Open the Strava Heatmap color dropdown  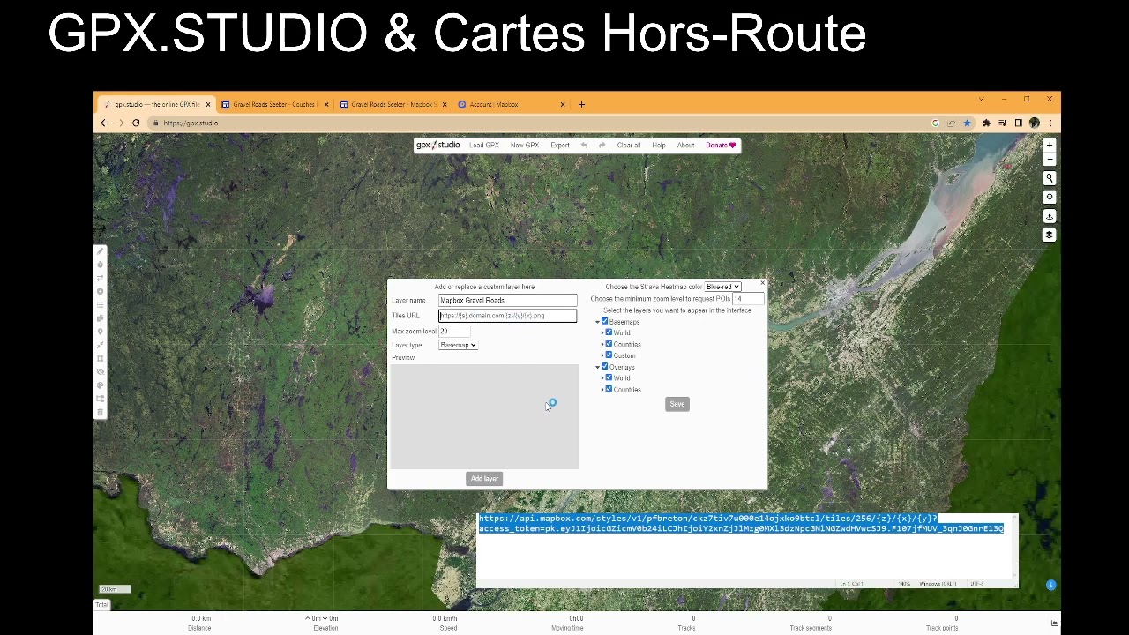point(722,287)
